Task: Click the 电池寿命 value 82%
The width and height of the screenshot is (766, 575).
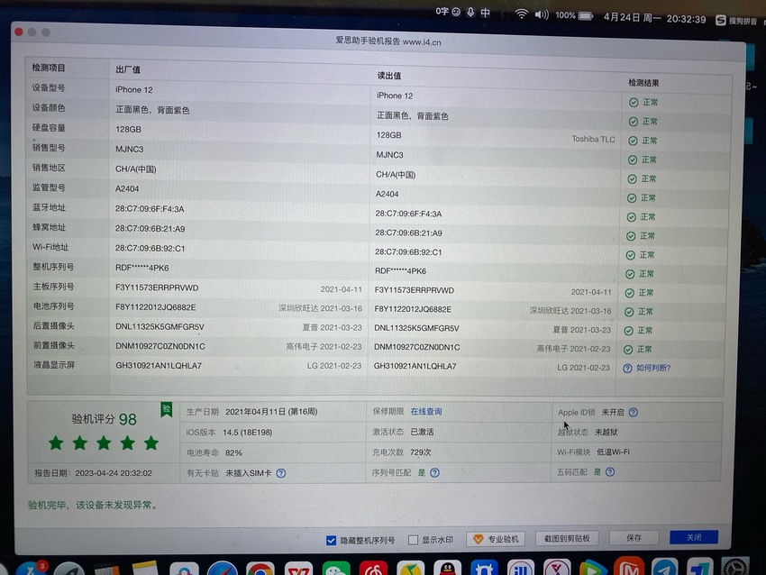Action: (x=233, y=452)
